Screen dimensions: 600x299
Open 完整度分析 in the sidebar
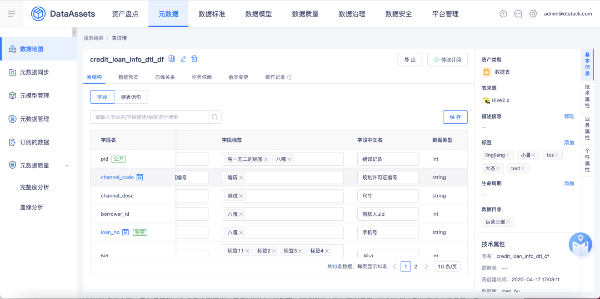point(34,187)
